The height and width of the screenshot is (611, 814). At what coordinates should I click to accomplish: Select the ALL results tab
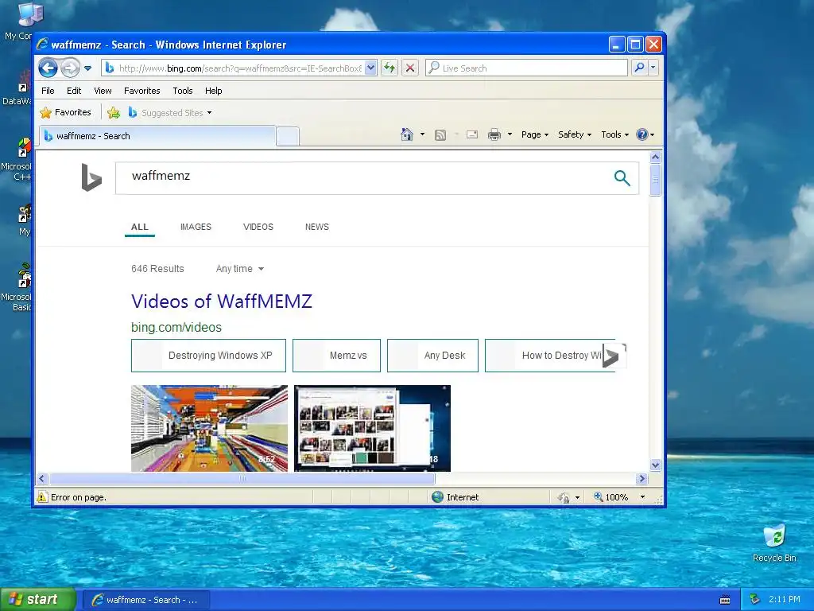[x=140, y=227]
